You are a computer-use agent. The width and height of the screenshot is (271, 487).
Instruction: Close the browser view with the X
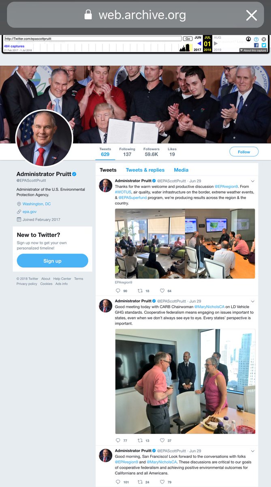tap(252, 15)
